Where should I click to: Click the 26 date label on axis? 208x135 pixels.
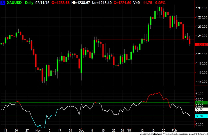click(x=163, y=130)
